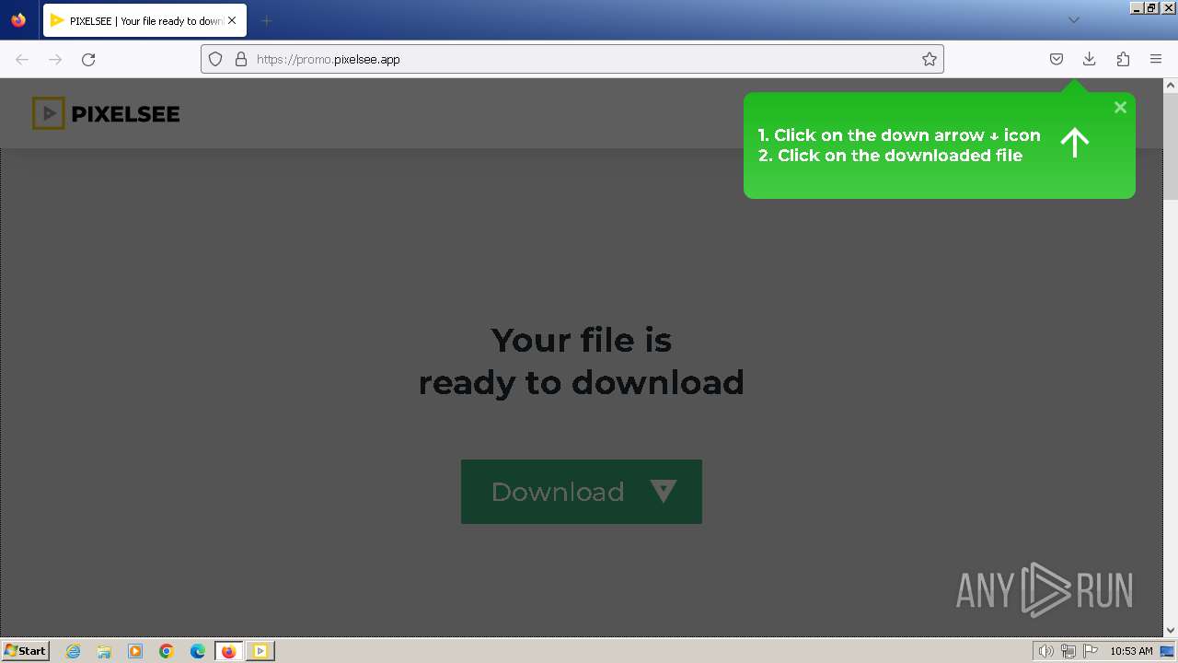Click the Firefox logo in the title bar
Screen dimensions: 1178x663
point(18,20)
